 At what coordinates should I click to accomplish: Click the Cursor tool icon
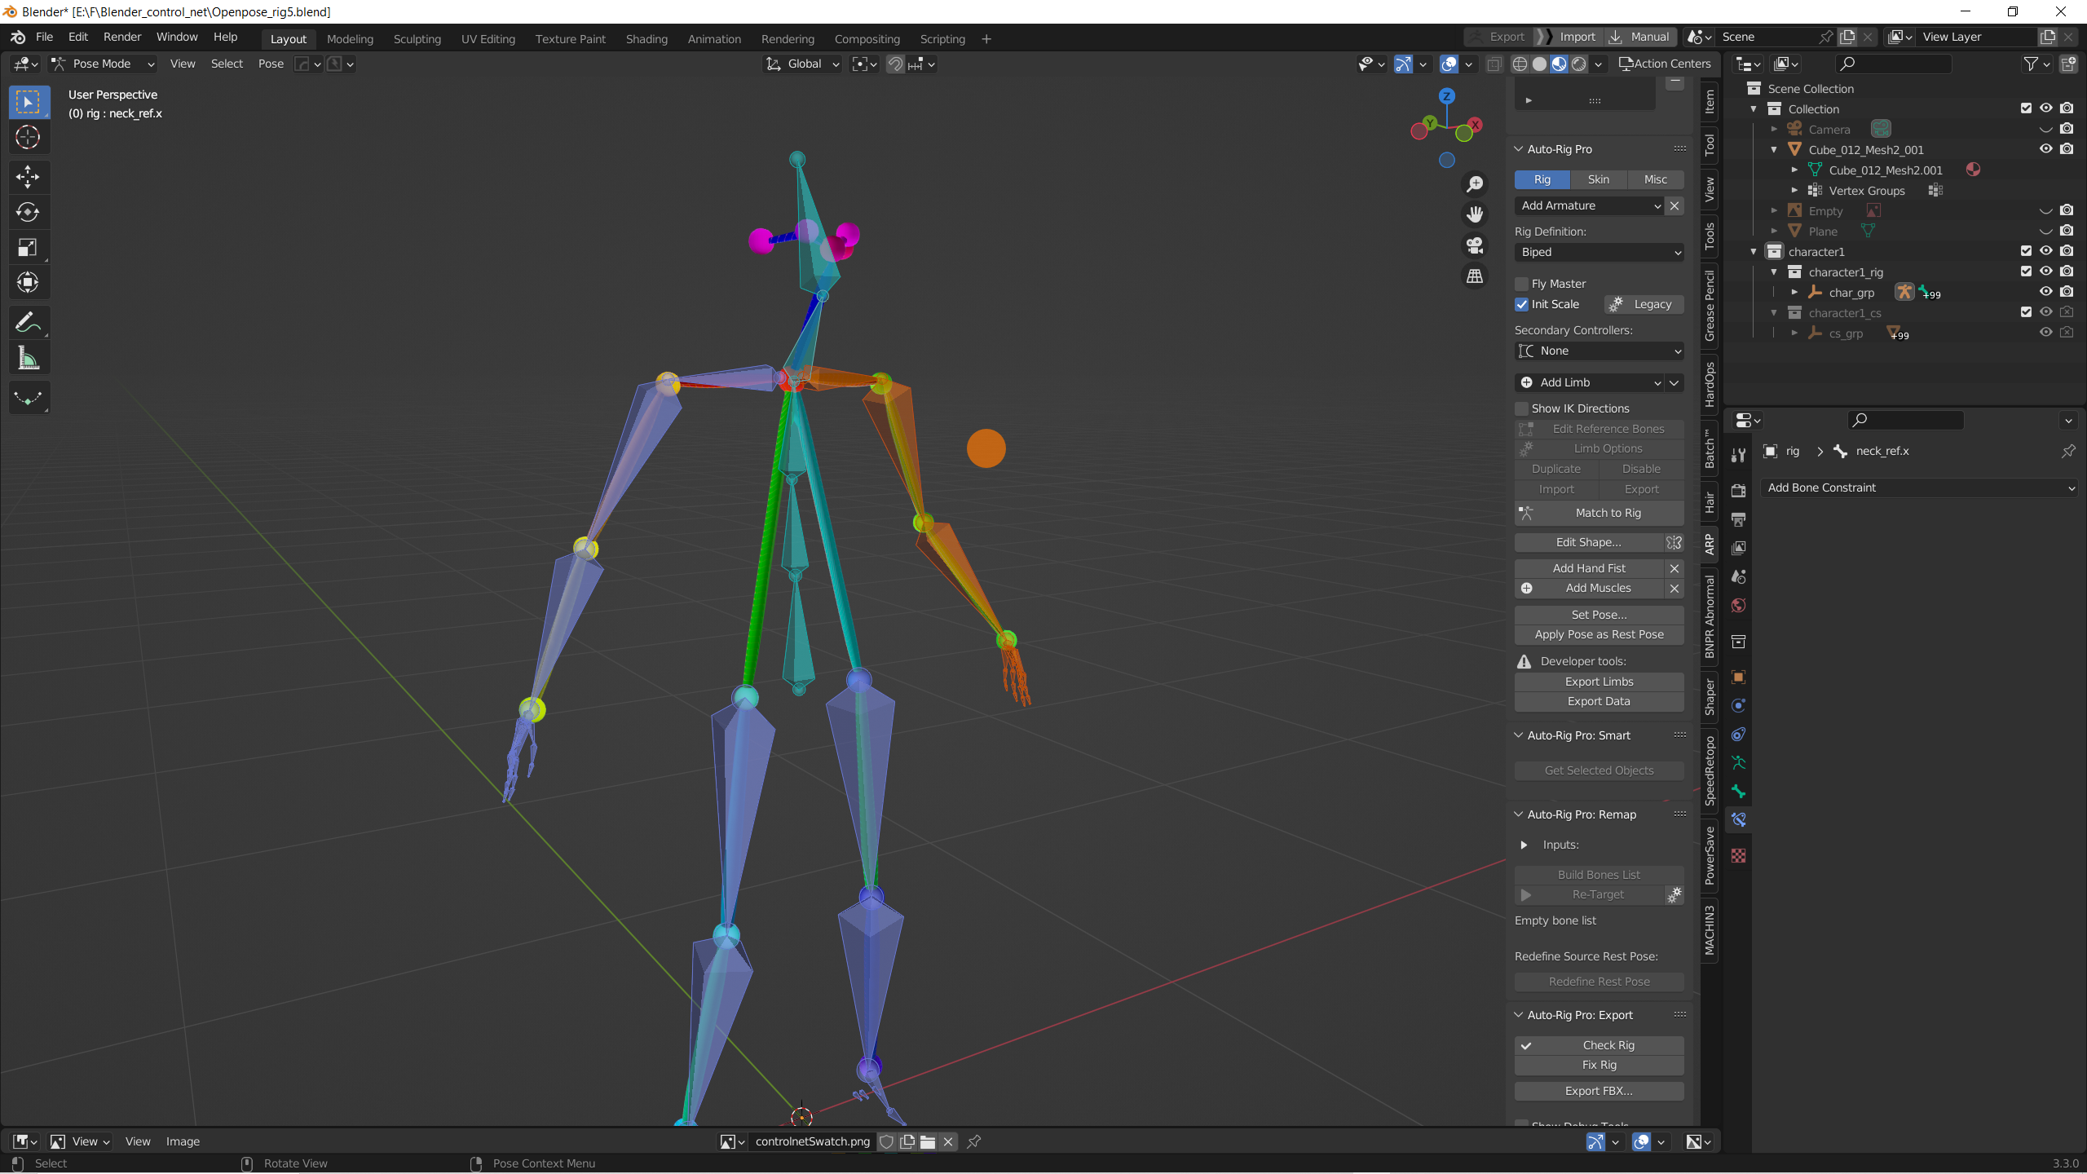(28, 138)
